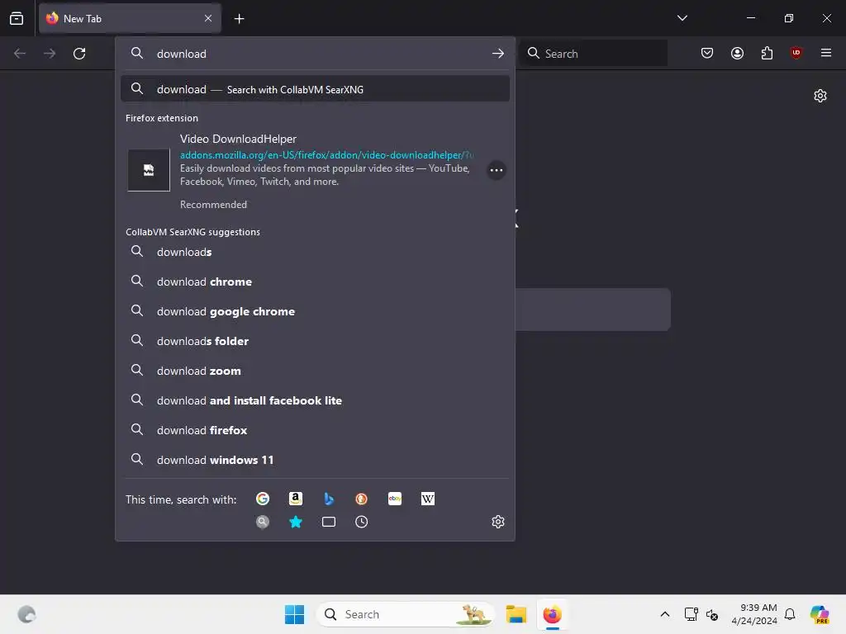Open File Explorer from the taskbar
This screenshot has width=846, height=634.
pos(516,614)
